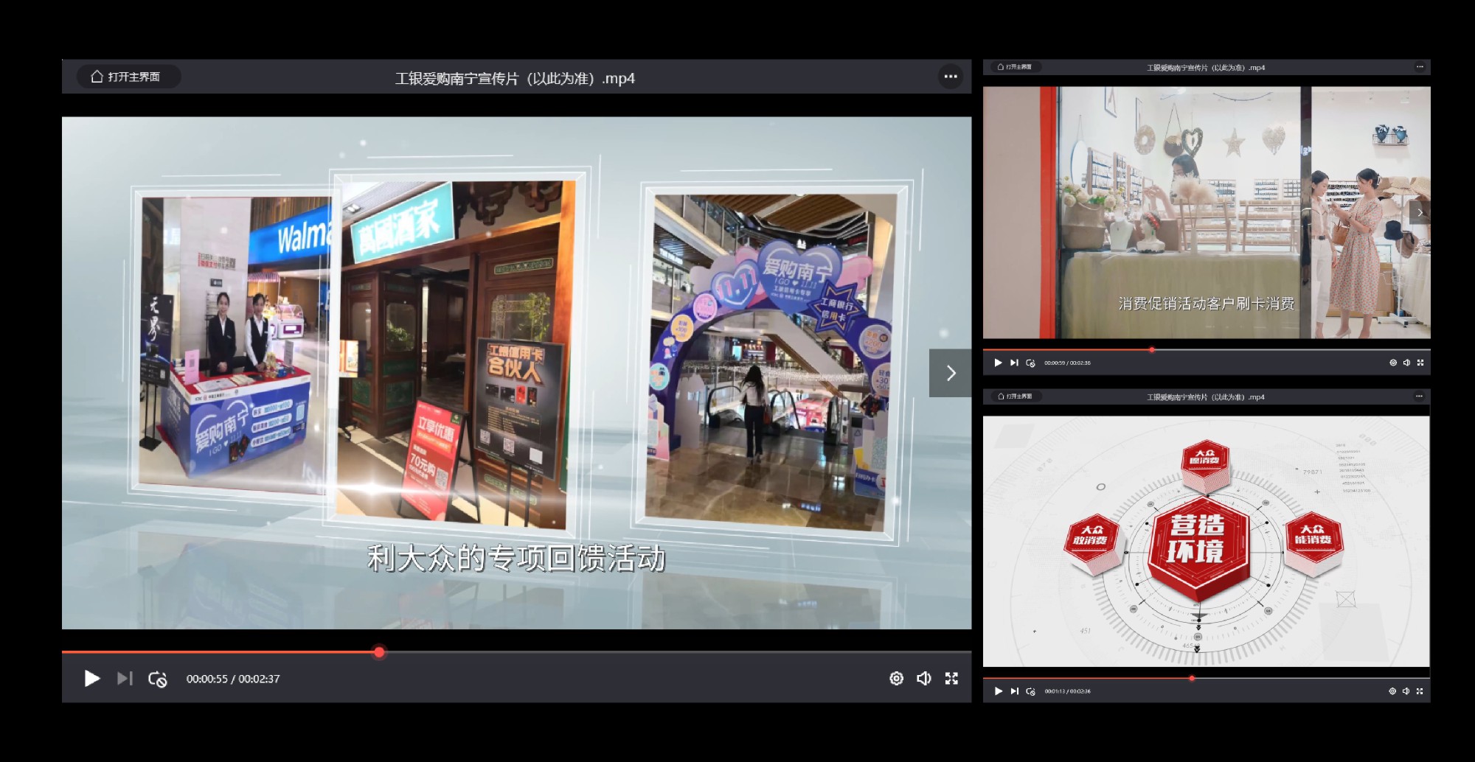Click the right chevron arrow on main video
Viewport: 1475px width, 762px height.
pyautogui.click(x=951, y=373)
